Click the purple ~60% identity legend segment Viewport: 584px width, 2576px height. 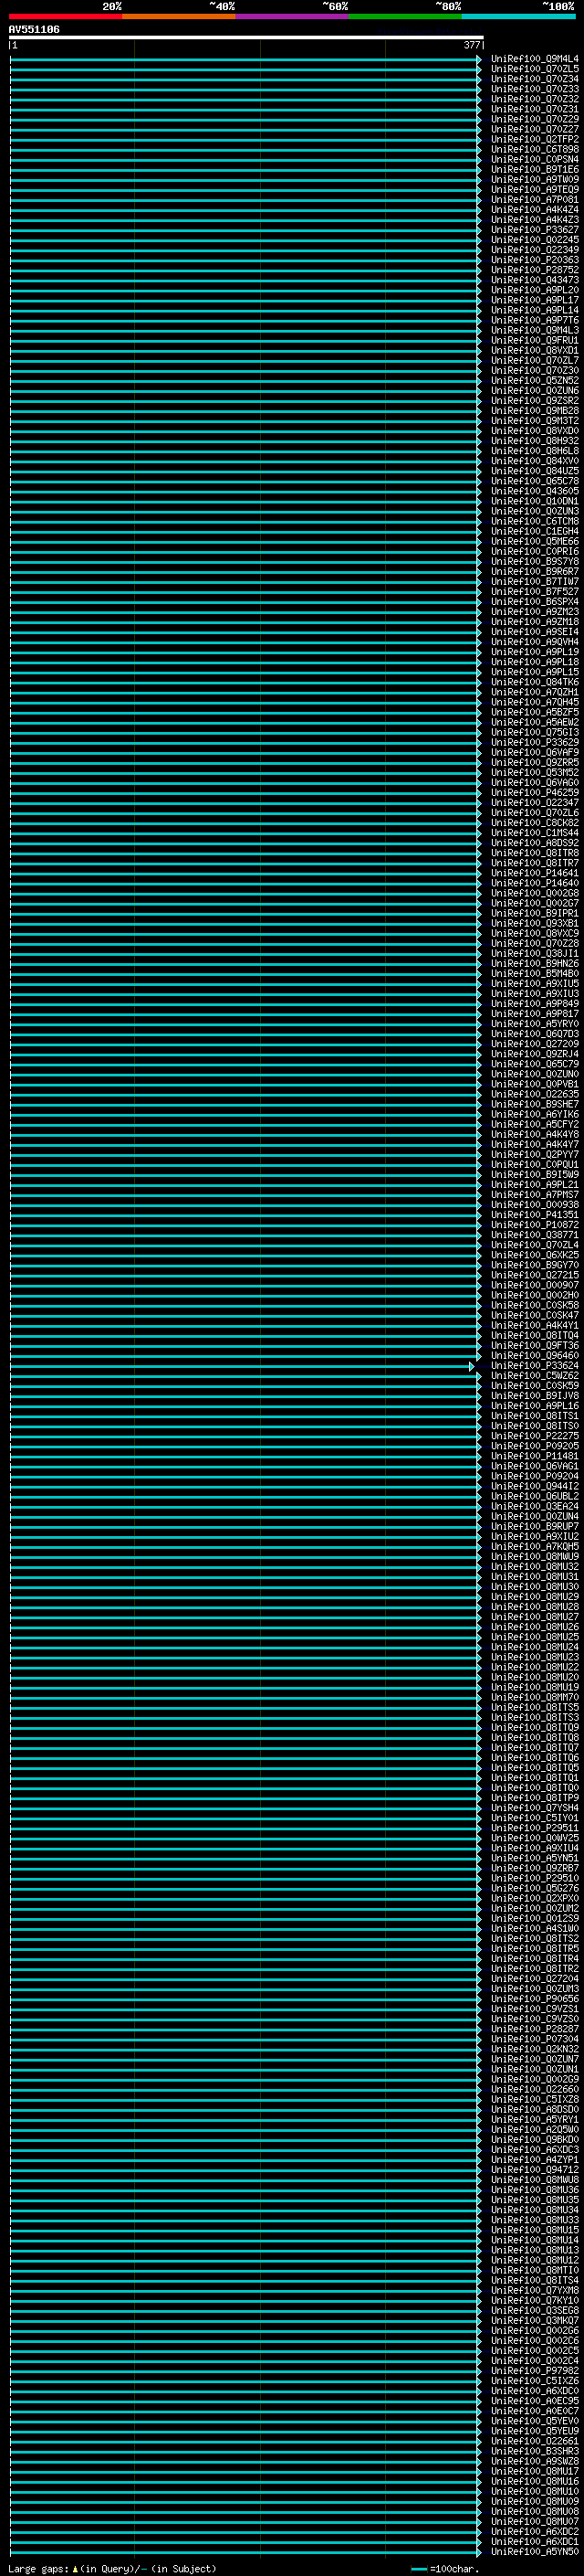click(291, 16)
